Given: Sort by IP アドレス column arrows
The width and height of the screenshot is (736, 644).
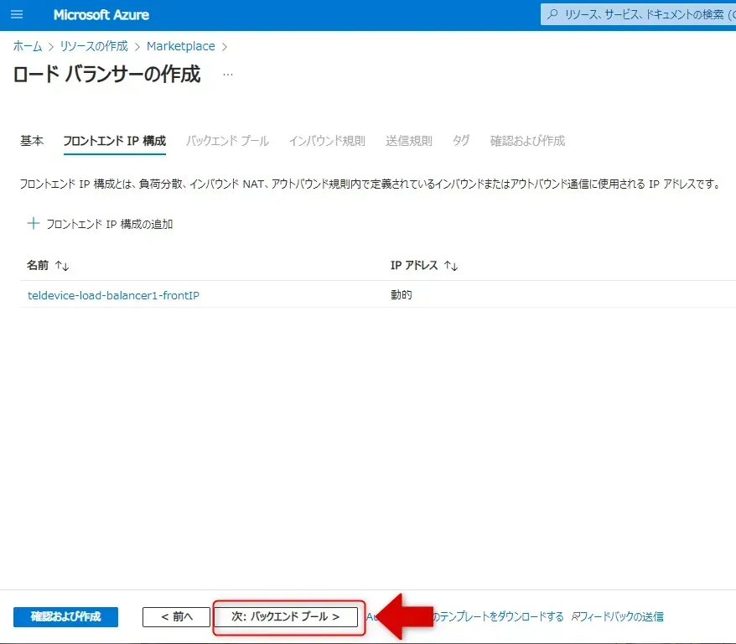Looking at the screenshot, I should [x=451, y=266].
